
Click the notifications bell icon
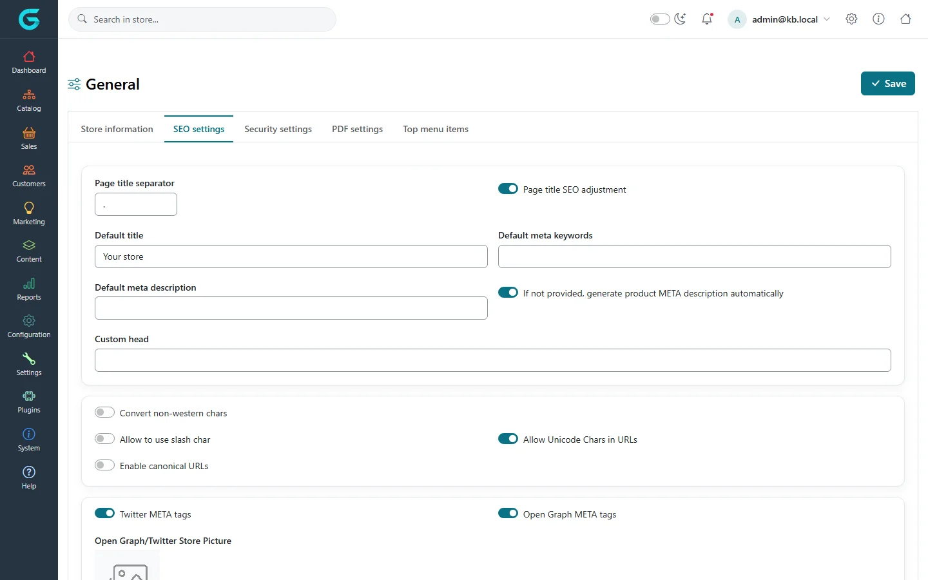(707, 19)
